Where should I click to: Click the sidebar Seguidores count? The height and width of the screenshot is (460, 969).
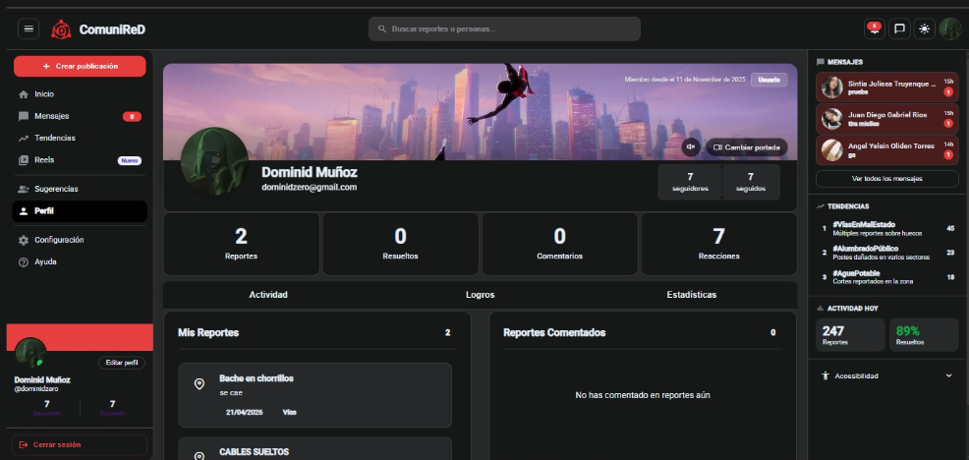[x=47, y=408]
